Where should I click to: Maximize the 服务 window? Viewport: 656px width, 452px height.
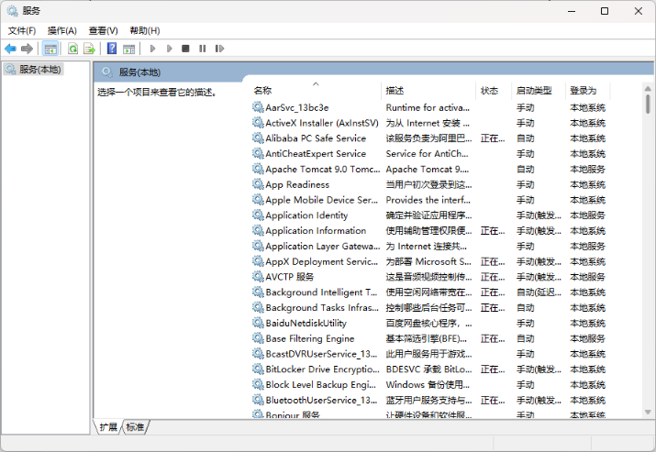pos(605,11)
